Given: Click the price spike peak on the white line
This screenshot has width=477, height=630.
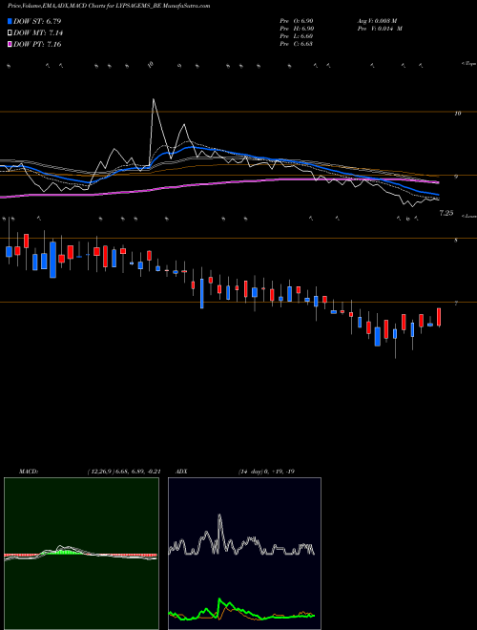Looking at the screenshot, I should [x=154, y=99].
